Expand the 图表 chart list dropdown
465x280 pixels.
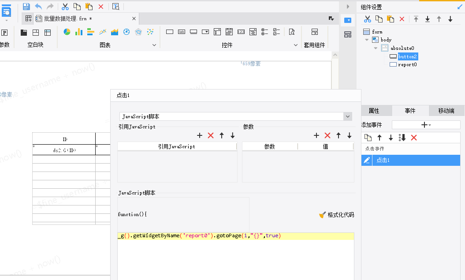point(154,45)
